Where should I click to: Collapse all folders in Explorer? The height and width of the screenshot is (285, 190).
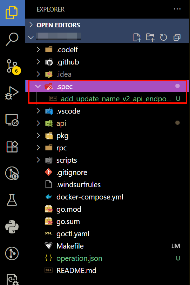[x=177, y=38]
